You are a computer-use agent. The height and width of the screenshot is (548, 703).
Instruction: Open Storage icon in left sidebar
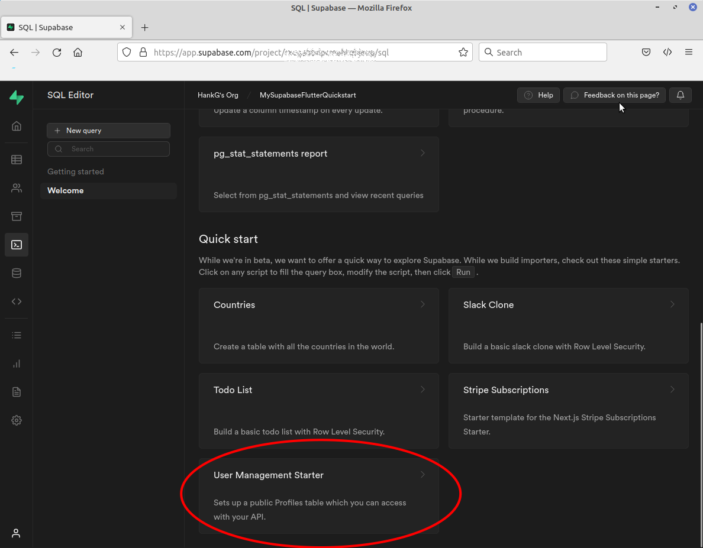pos(17,216)
